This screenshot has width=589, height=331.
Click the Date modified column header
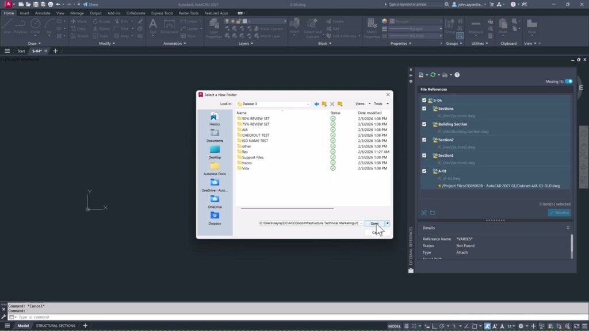click(370, 113)
